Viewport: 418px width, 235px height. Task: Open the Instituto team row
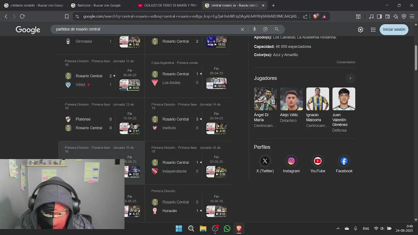(x=175, y=128)
